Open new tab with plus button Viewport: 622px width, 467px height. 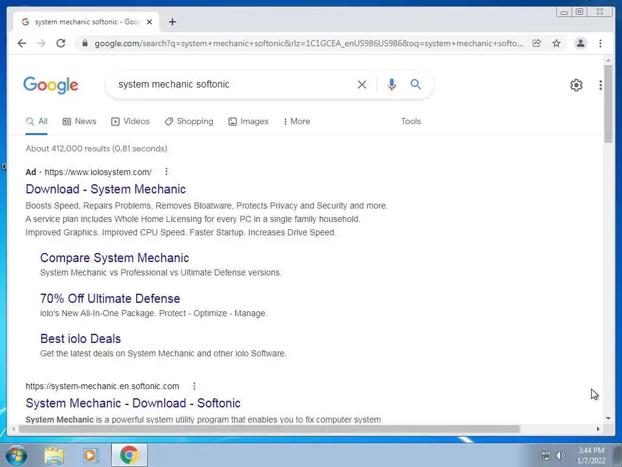pos(172,22)
